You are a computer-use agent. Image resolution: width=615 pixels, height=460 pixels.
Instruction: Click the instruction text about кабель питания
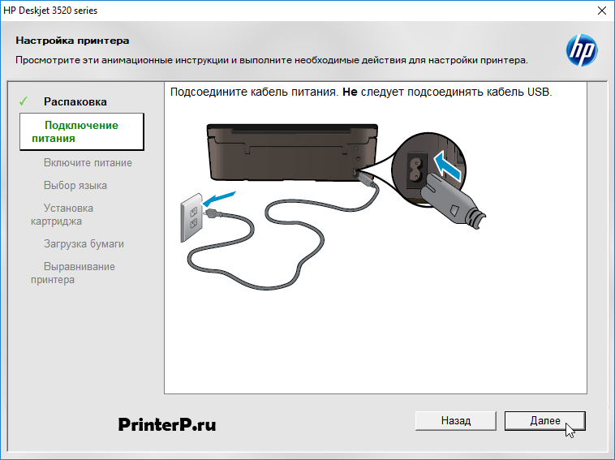point(361,92)
